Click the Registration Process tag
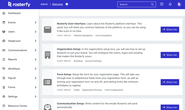 (x=92, y=90)
